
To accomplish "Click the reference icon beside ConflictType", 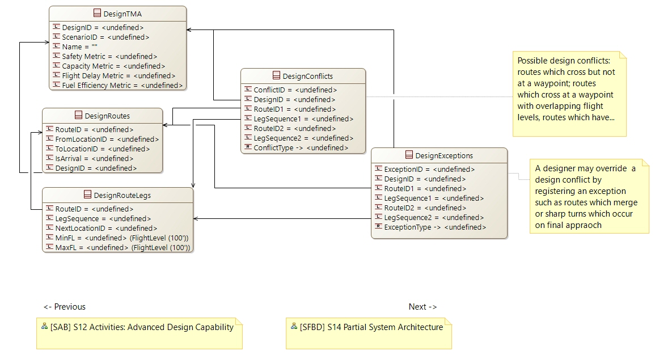I will tap(248, 147).
